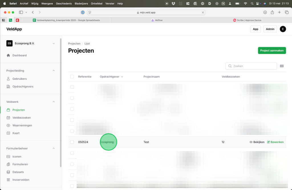Toggle table columns icon next to search

click(282, 66)
